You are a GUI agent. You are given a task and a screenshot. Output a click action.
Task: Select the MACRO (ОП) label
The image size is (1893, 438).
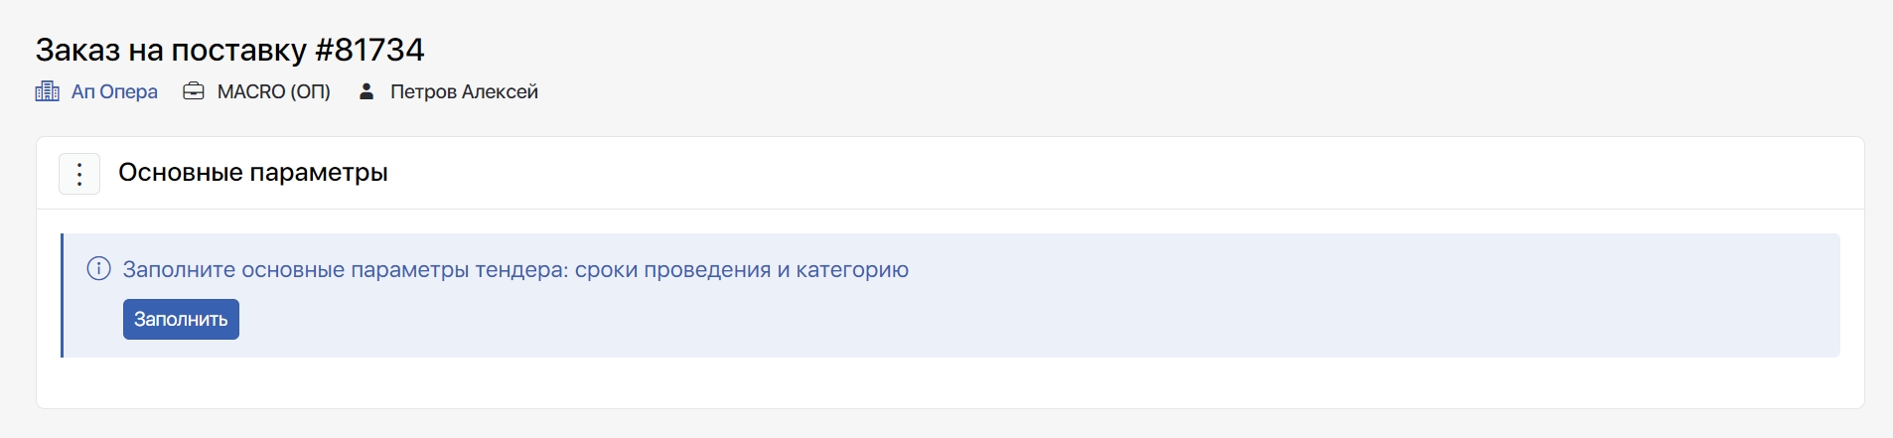pos(273,92)
